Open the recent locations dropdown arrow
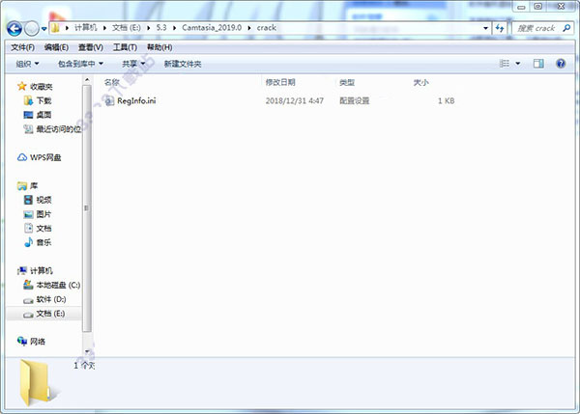The height and width of the screenshot is (414, 580). pos(44,28)
